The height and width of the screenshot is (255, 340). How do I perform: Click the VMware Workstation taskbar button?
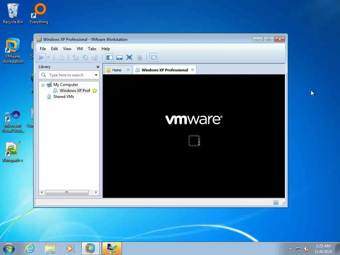coord(90,248)
